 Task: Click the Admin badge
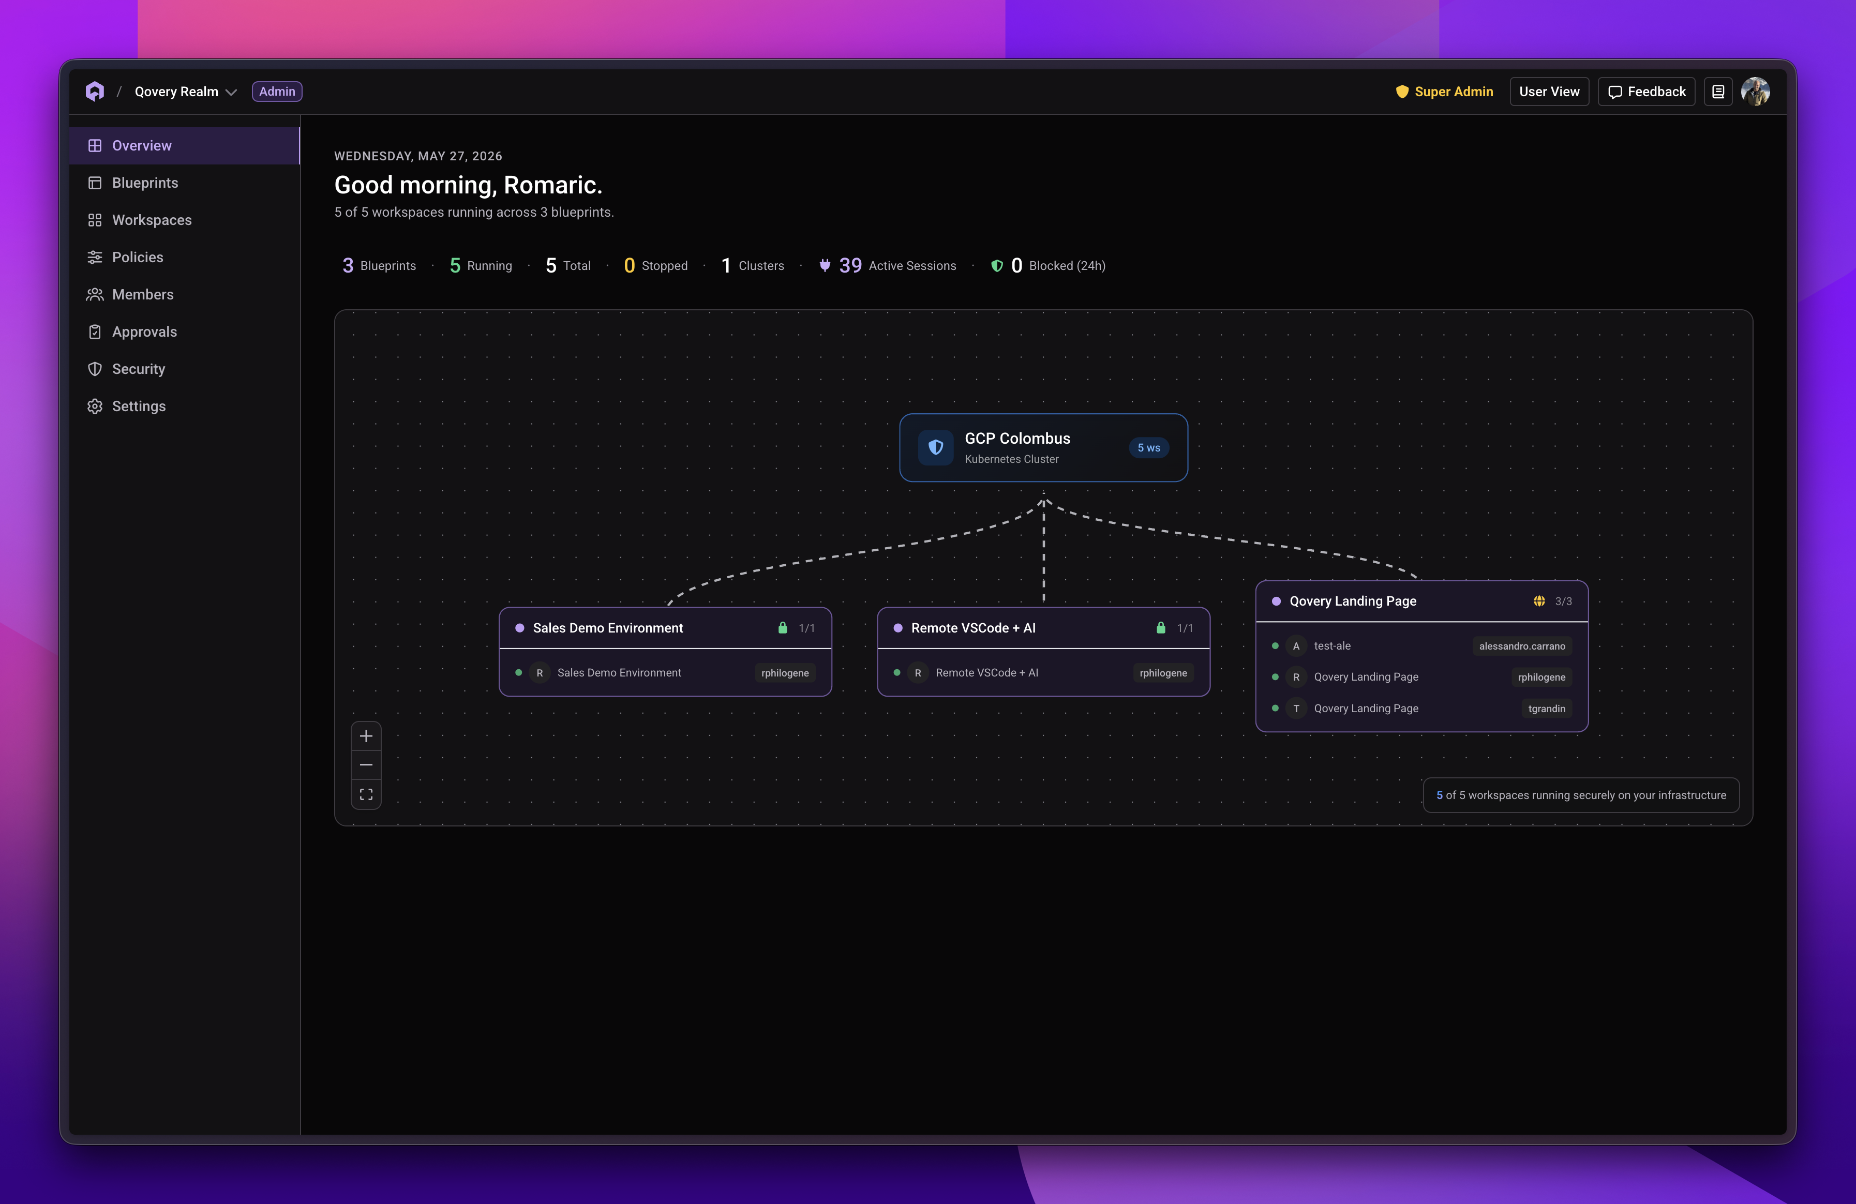point(277,91)
